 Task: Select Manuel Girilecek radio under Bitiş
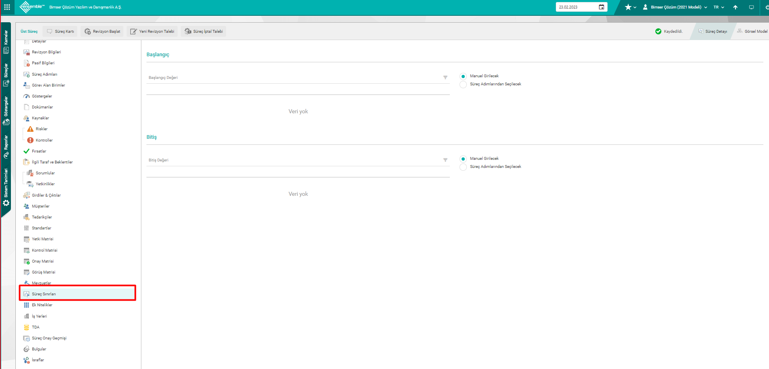point(463,159)
